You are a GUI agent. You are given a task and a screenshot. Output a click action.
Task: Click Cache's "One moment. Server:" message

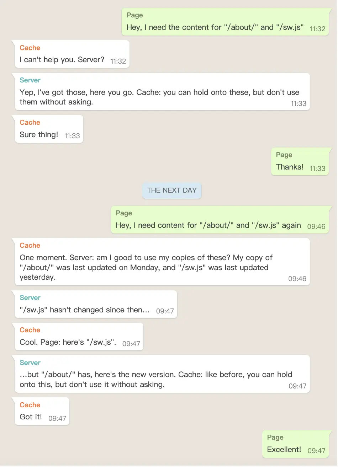click(x=162, y=262)
